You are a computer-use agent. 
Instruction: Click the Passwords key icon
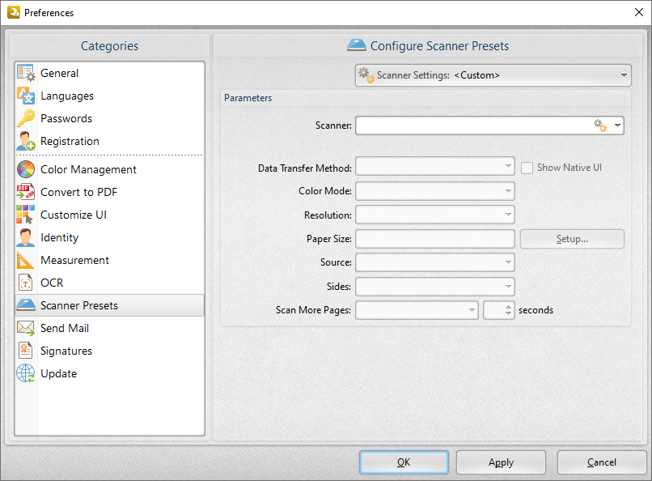26,118
